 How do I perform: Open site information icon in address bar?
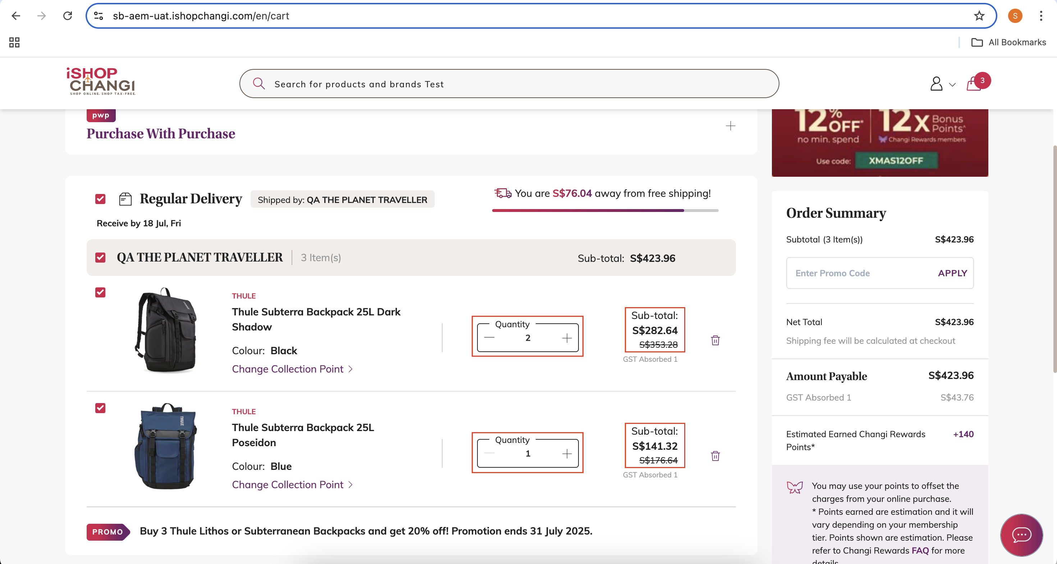pos(99,15)
